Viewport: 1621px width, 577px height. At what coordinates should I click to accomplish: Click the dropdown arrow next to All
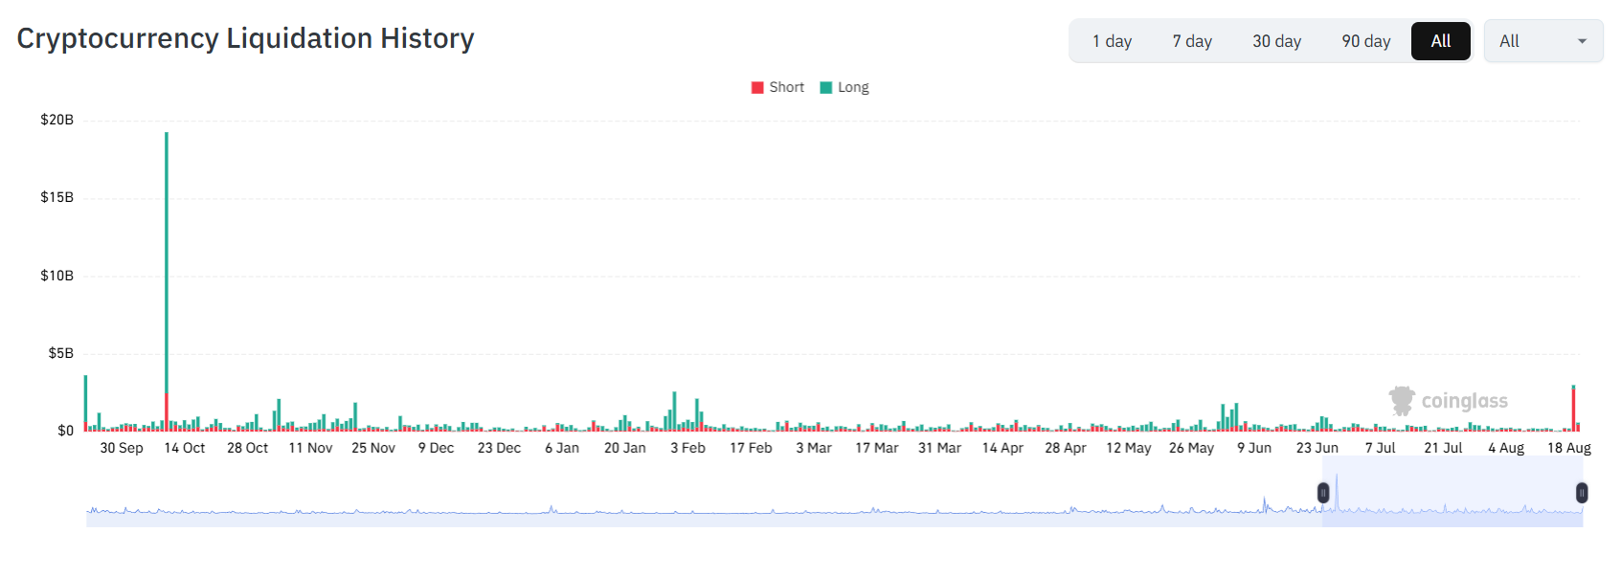pyautogui.click(x=1582, y=41)
